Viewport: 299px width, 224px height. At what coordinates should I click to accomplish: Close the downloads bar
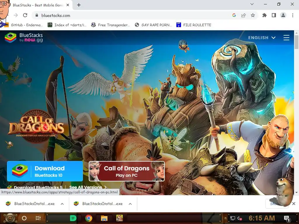(x=294, y=204)
